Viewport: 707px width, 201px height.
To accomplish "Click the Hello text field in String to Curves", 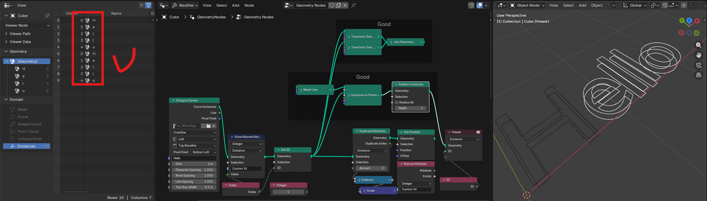I will (x=194, y=158).
